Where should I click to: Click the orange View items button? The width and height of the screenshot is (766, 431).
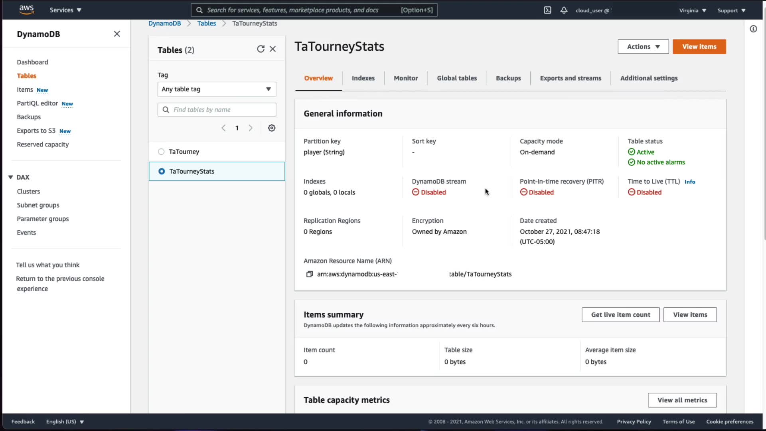(x=699, y=47)
